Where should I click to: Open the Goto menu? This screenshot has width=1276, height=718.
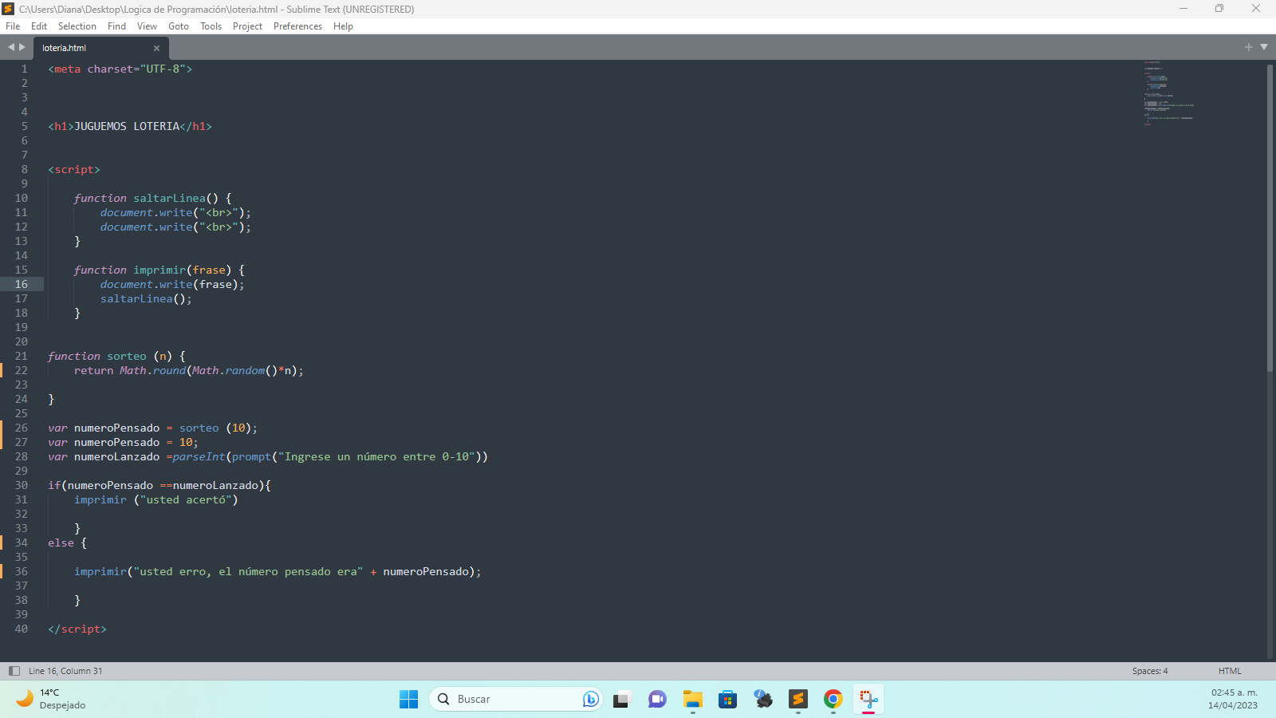click(x=179, y=26)
